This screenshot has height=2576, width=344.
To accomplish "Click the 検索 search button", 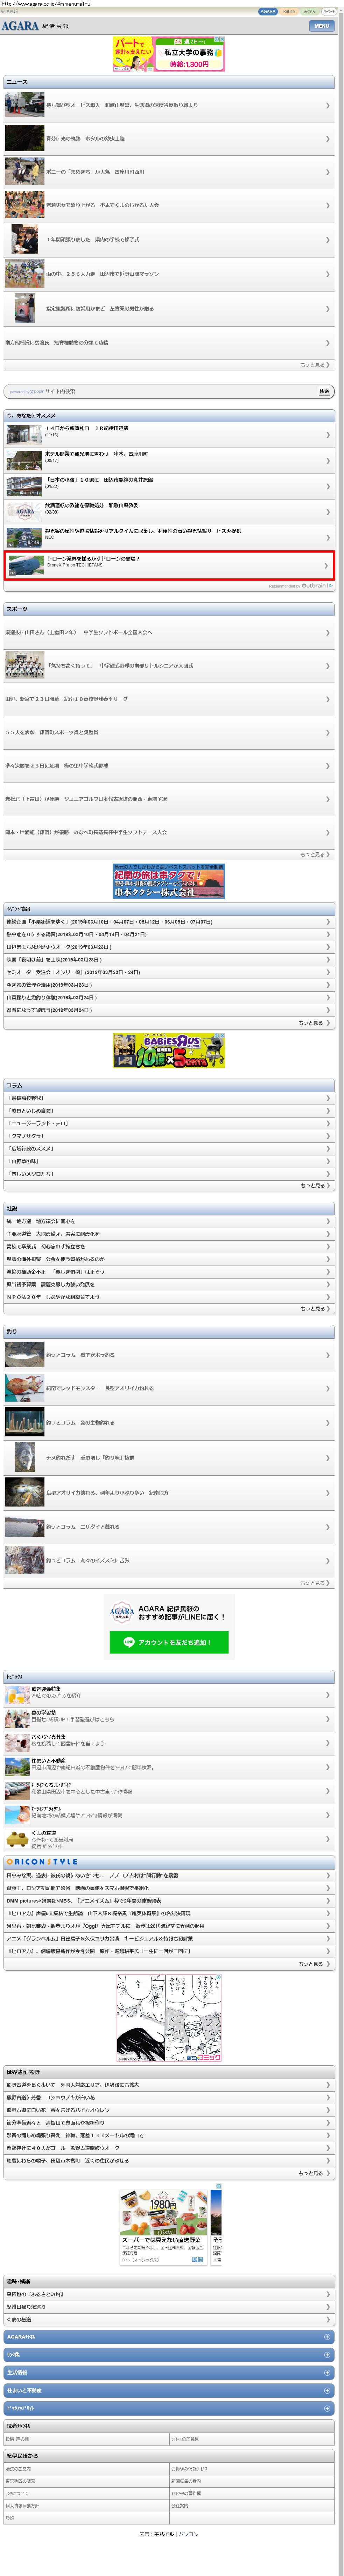I will [x=324, y=391].
